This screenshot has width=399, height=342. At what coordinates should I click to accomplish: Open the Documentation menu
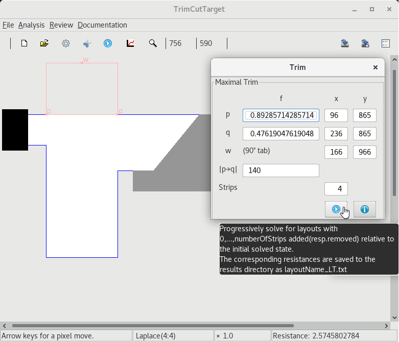[x=102, y=25]
